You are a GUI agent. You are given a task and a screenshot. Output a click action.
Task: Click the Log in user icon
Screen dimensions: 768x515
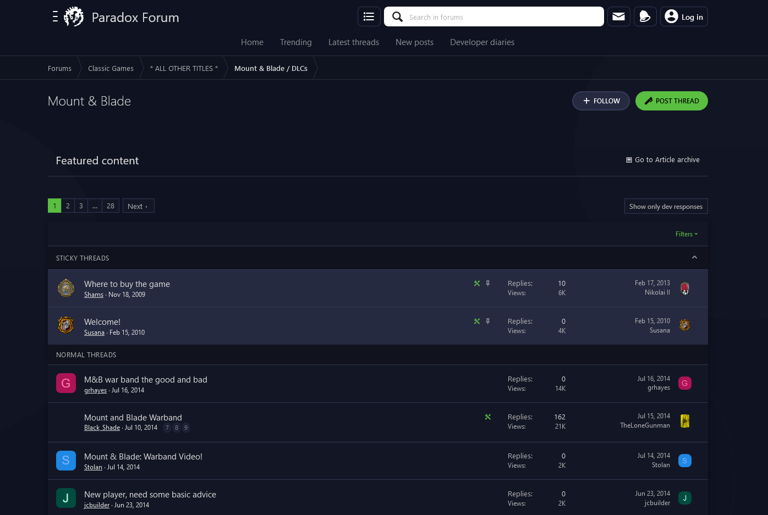coord(671,16)
